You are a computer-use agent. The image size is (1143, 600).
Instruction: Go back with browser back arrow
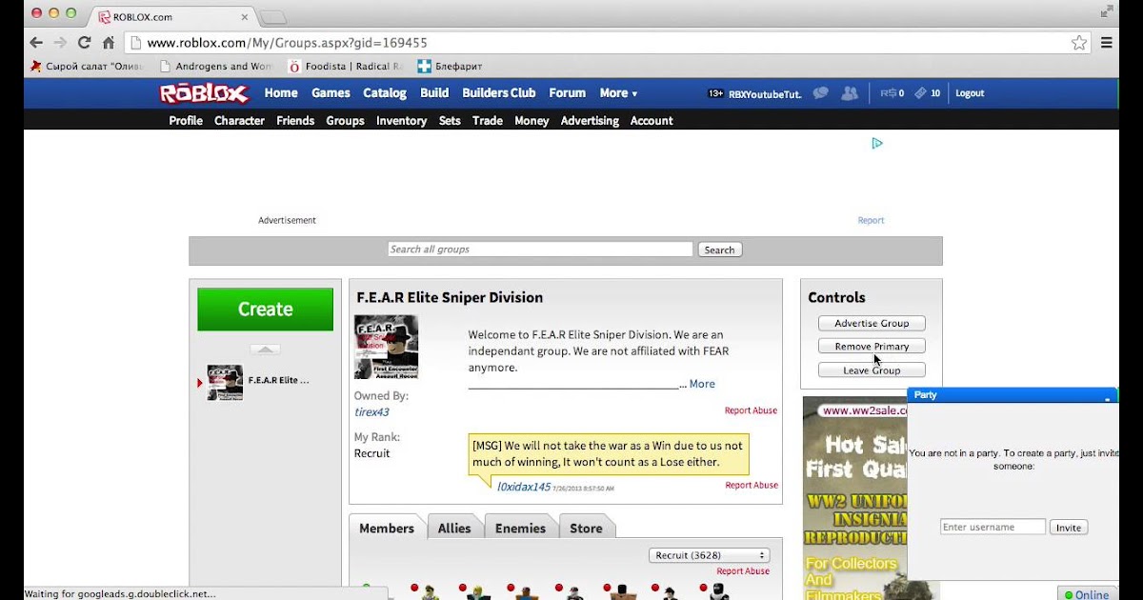pos(35,43)
